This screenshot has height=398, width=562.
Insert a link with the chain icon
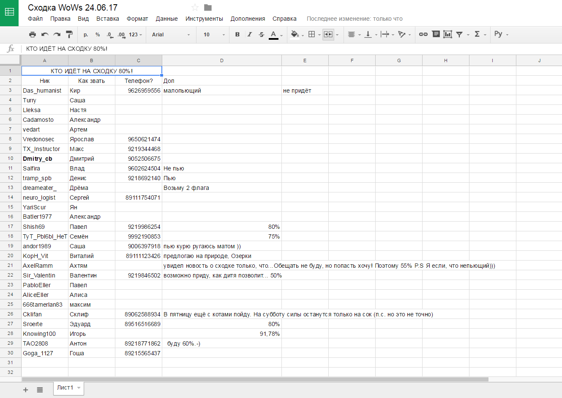[423, 35]
